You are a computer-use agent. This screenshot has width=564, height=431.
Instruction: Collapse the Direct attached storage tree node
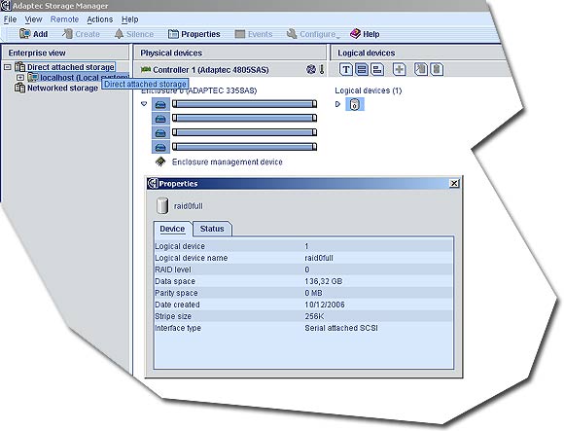point(8,67)
